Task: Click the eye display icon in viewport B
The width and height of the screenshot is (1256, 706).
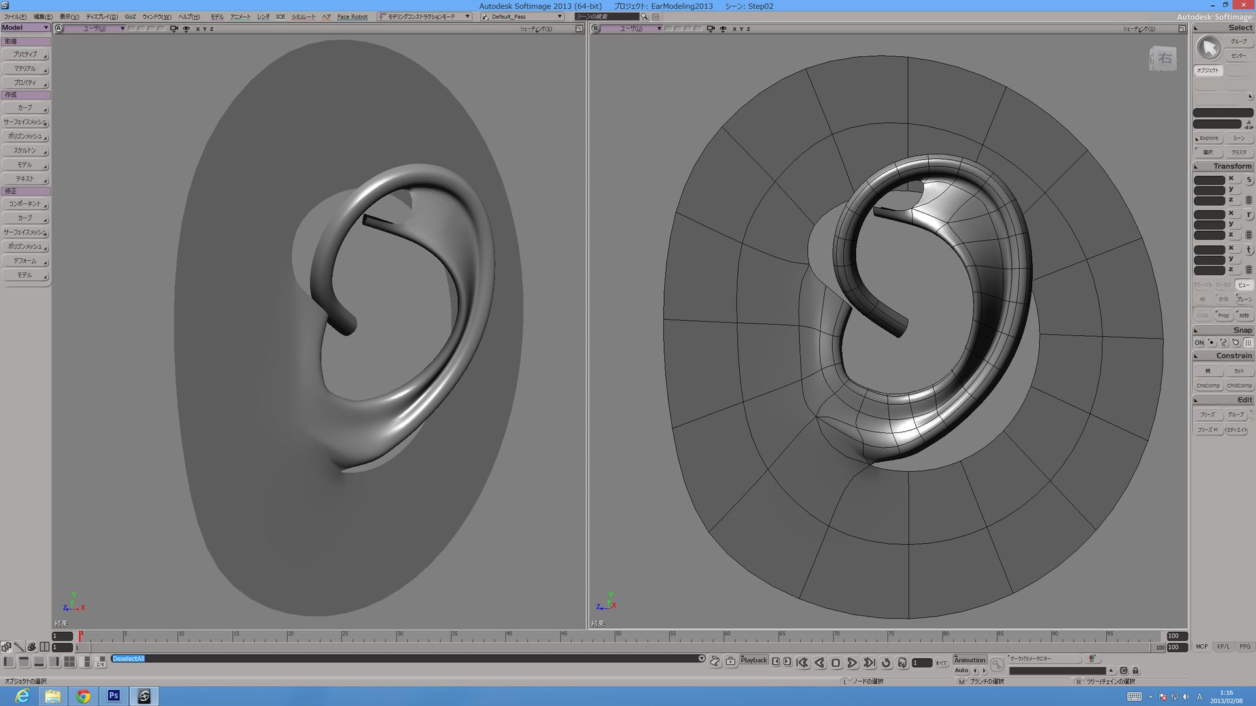Action: coord(722,29)
